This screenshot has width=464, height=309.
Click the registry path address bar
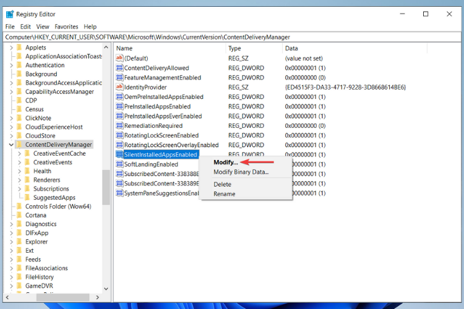coord(232,37)
